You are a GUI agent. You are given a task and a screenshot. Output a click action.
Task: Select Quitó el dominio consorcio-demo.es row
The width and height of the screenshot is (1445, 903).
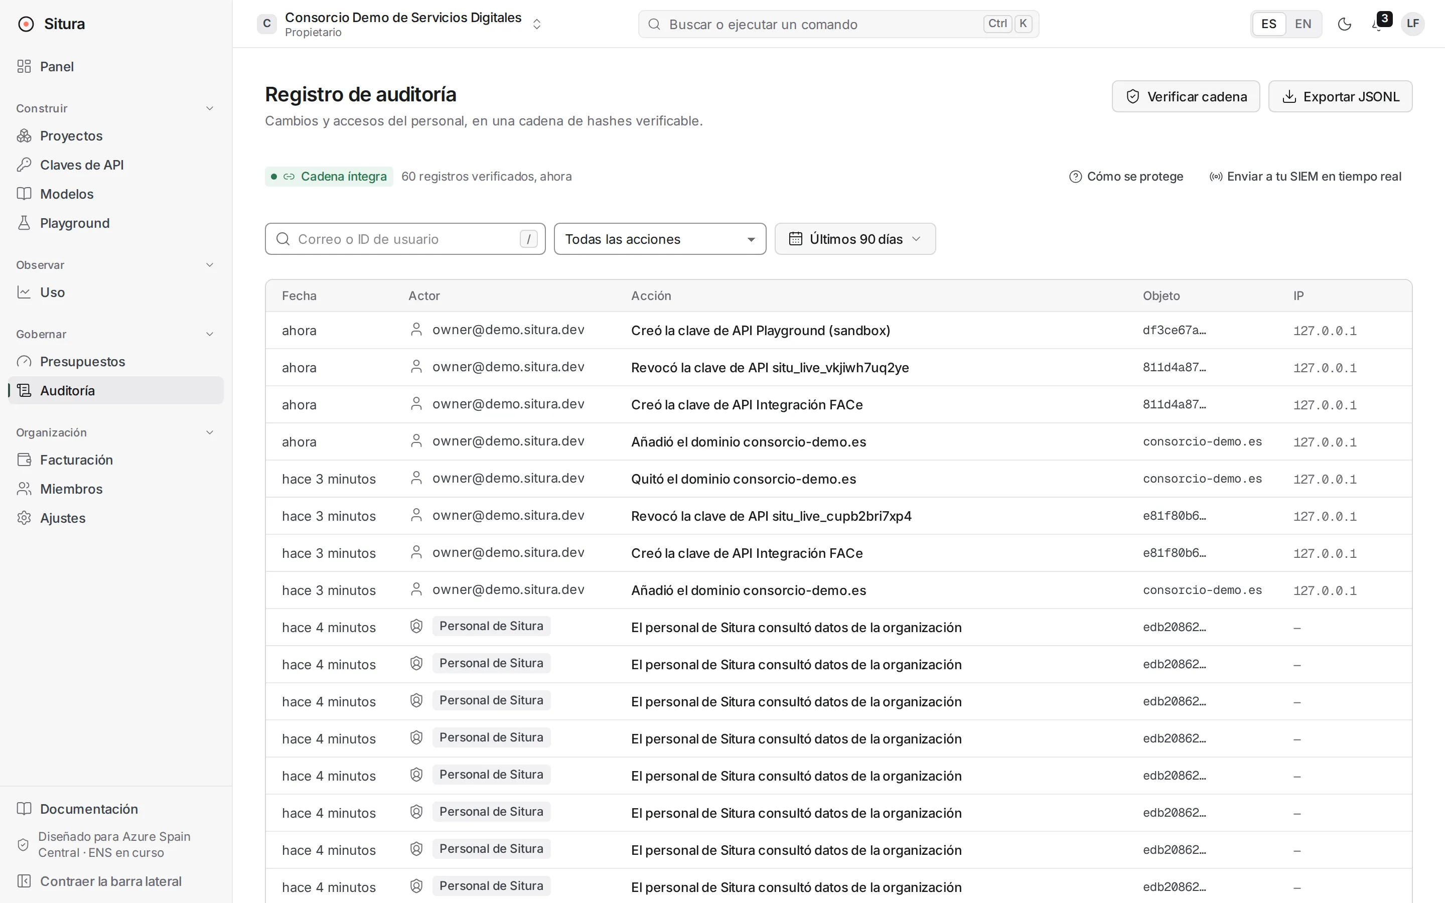[x=838, y=479]
